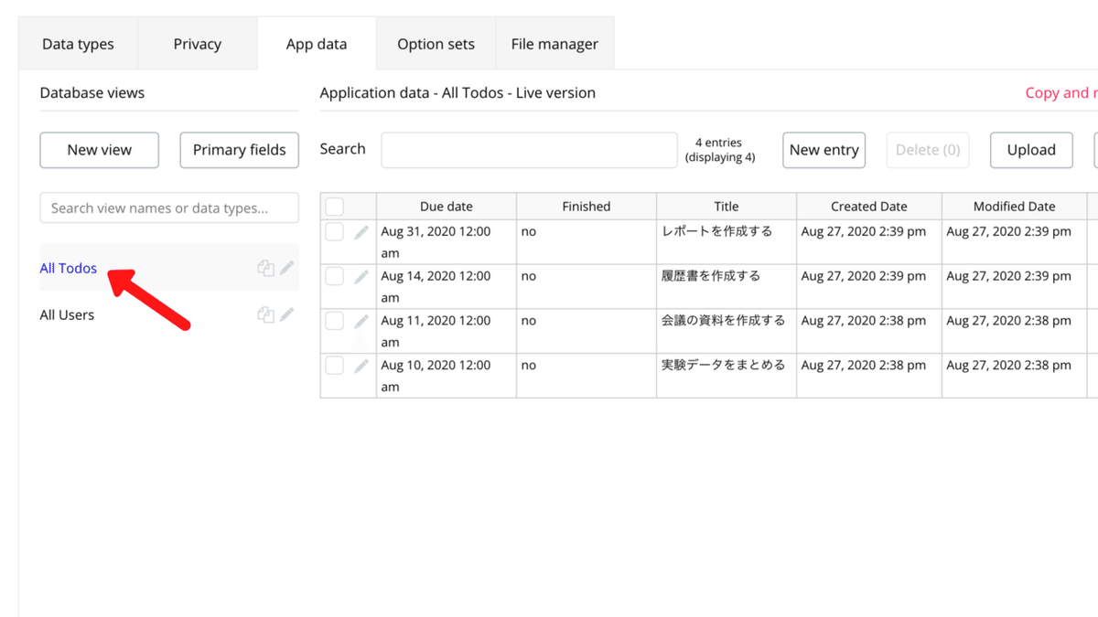Open the pencil icon for the 履歴書を作成する entry
Viewport: 1098px width, 617px height.
click(x=361, y=276)
